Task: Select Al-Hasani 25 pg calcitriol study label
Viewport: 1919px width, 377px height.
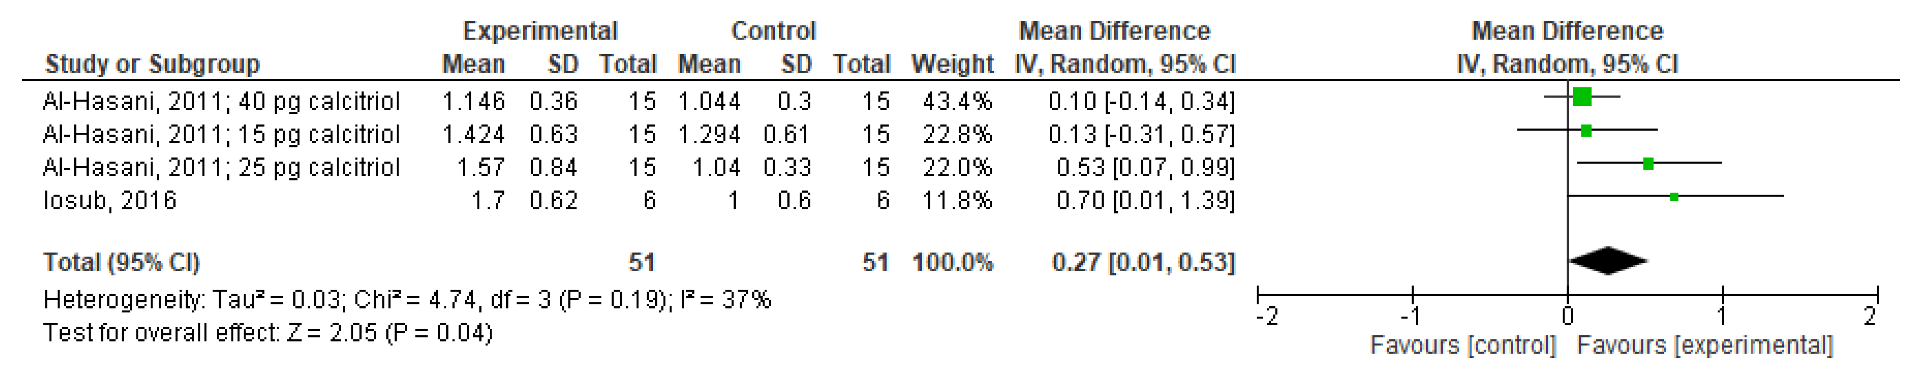Action: click(221, 167)
